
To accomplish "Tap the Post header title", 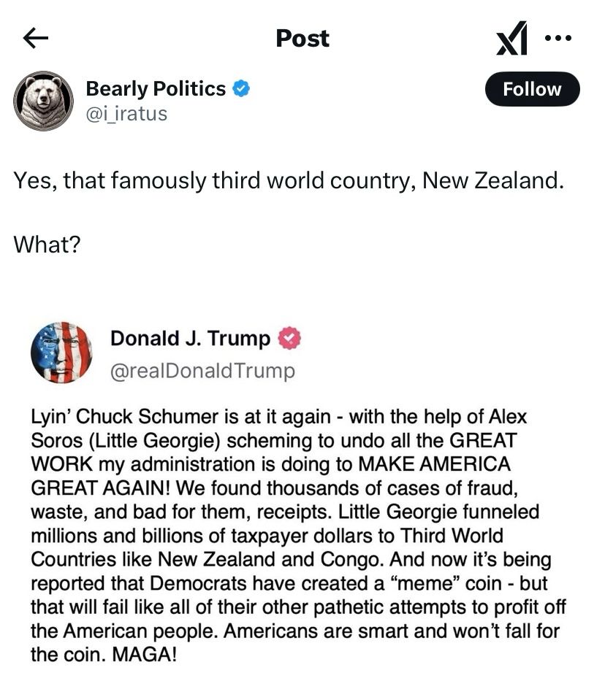I will tap(302, 38).
